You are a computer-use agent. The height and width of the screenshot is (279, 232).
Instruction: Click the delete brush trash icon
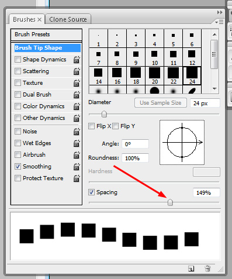pyautogui.click(x=207, y=268)
